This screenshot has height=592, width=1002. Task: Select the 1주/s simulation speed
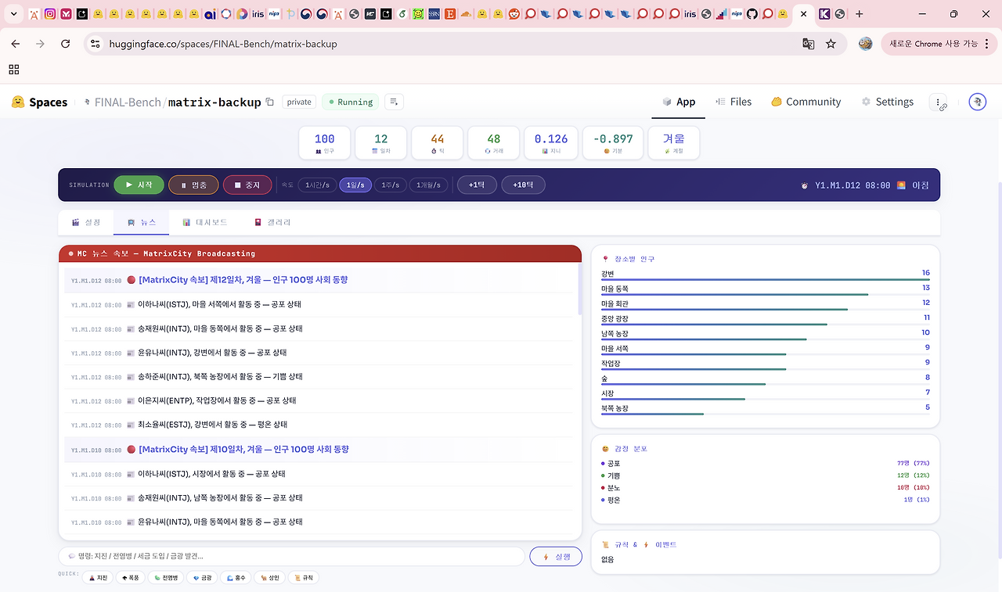pos(391,185)
